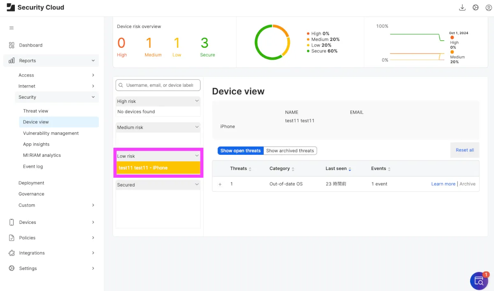Open the user profile icon
Image resolution: width=494 pixels, height=291 pixels.
coord(489,7)
